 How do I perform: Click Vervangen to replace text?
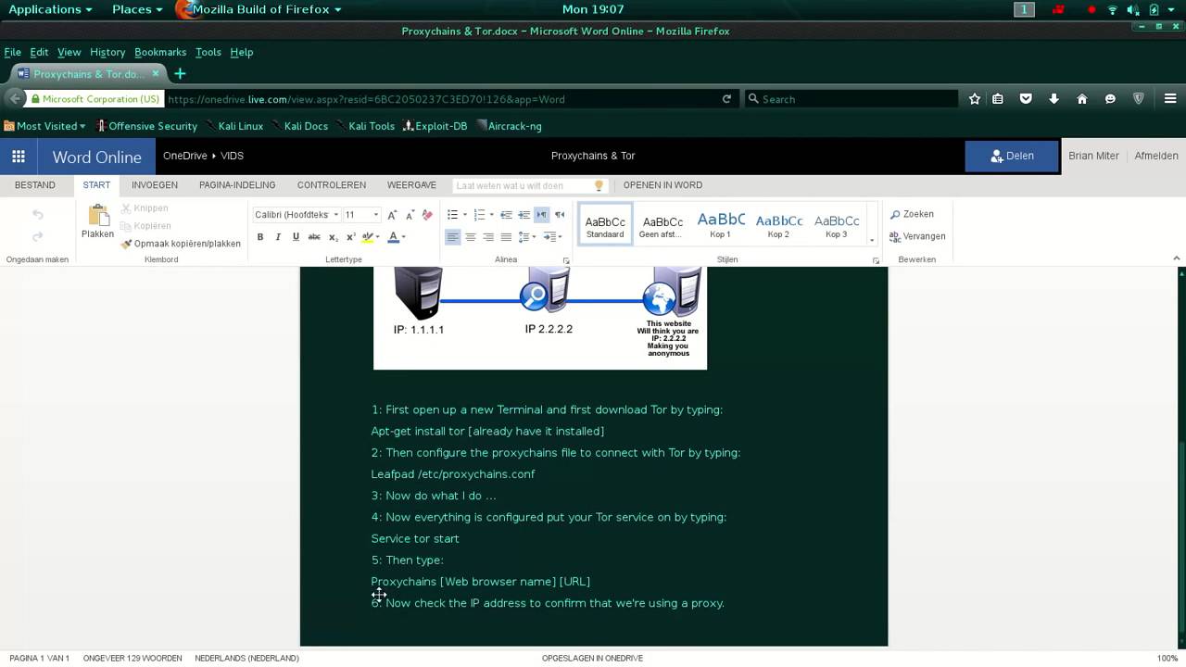click(917, 236)
